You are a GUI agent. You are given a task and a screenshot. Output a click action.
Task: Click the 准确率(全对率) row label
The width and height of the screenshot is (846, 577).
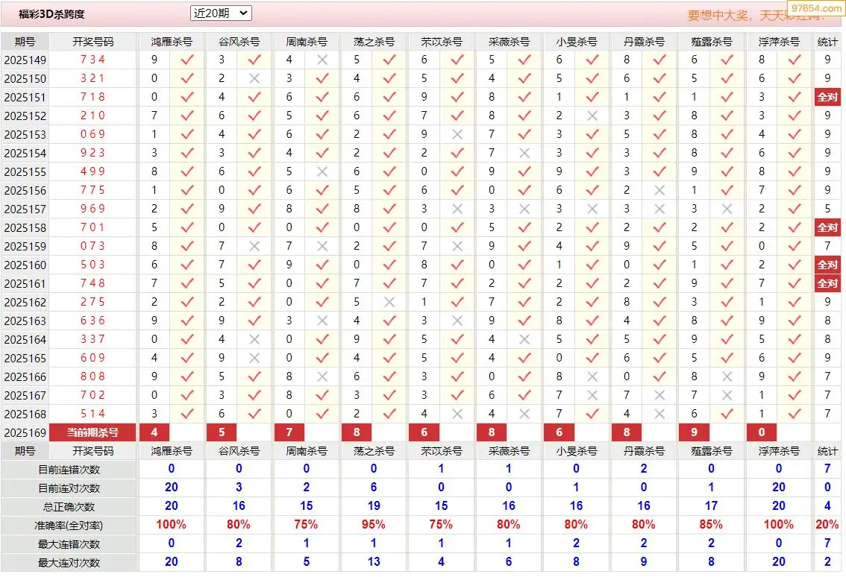coord(69,526)
